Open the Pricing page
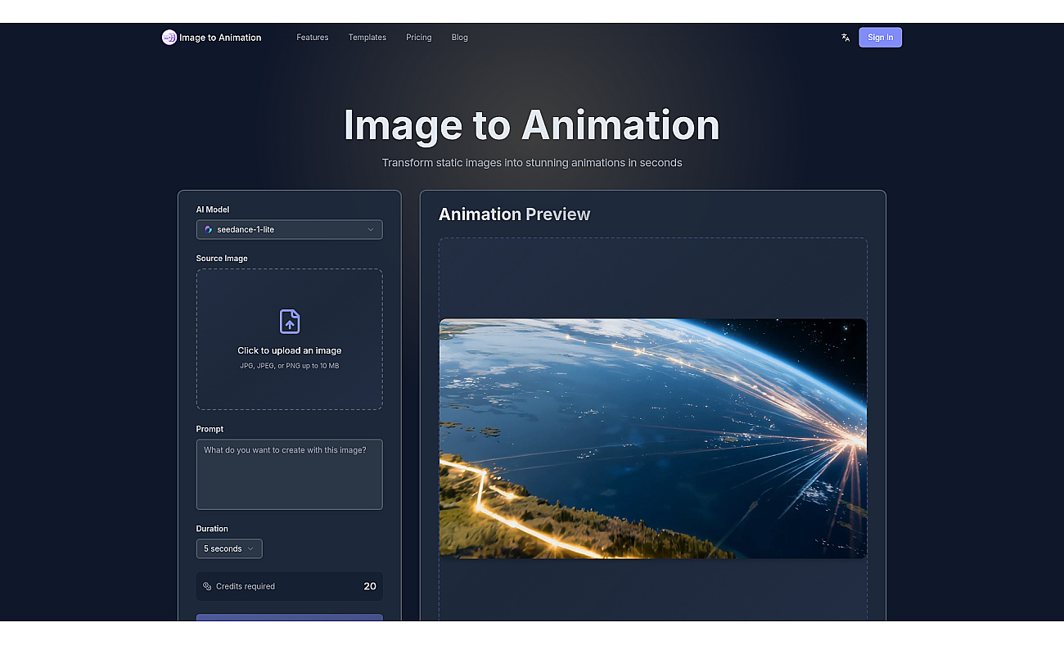The width and height of the screenshot is (1064, 645). (418, 37)
